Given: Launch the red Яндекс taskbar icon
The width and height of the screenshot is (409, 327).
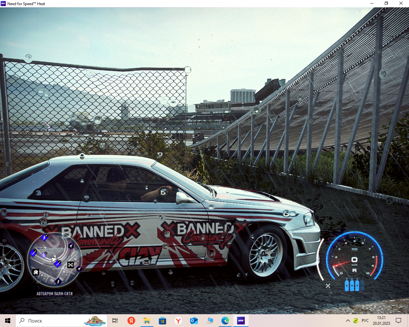Looking at the screenshot, I should tap(131, 321).
